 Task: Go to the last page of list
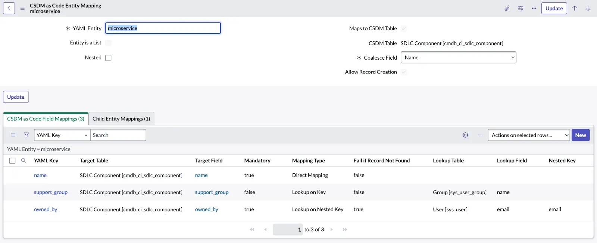click(x=345, y=230)
